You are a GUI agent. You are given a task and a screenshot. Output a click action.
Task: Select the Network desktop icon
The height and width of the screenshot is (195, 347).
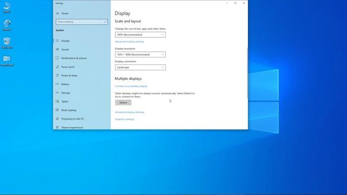coord(7,25)
